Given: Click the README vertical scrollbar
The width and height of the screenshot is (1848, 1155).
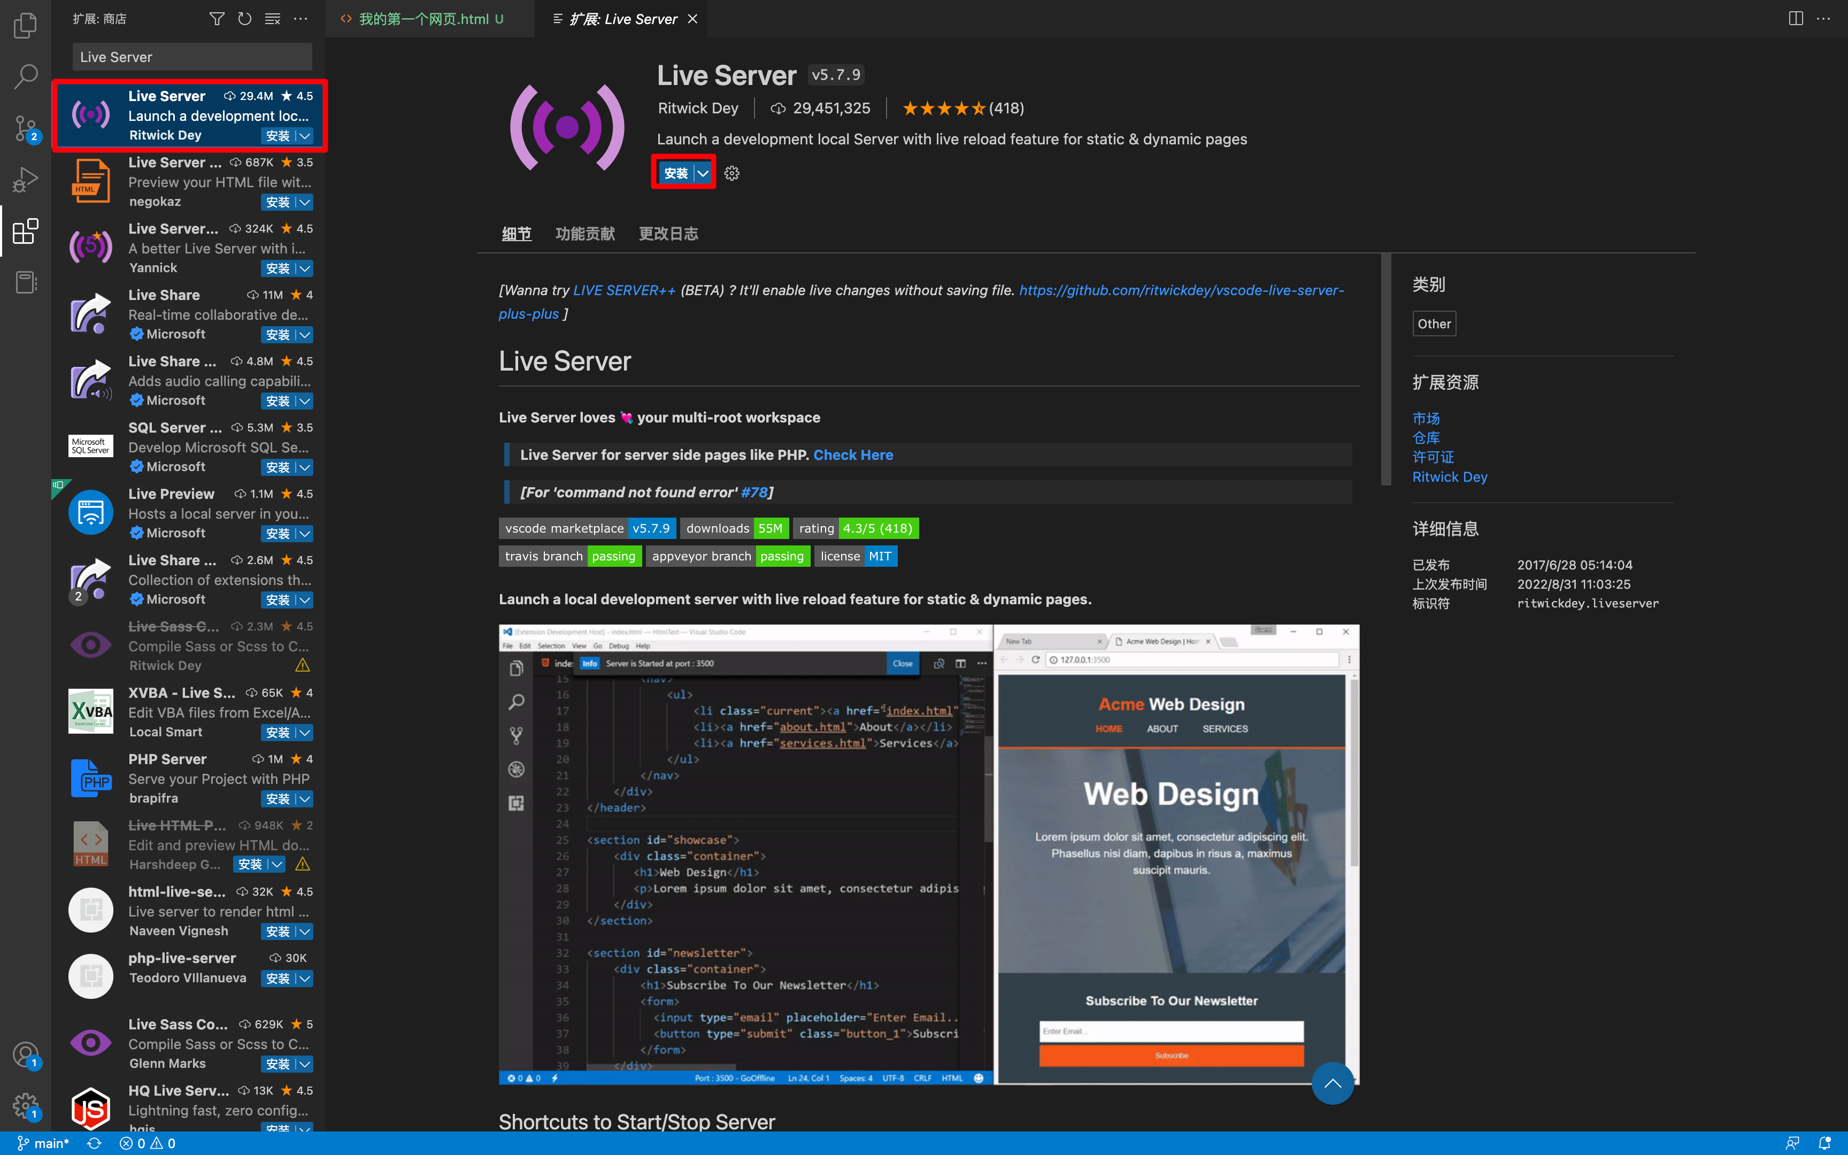Looking at the screenshot, I should (1386, 369).
